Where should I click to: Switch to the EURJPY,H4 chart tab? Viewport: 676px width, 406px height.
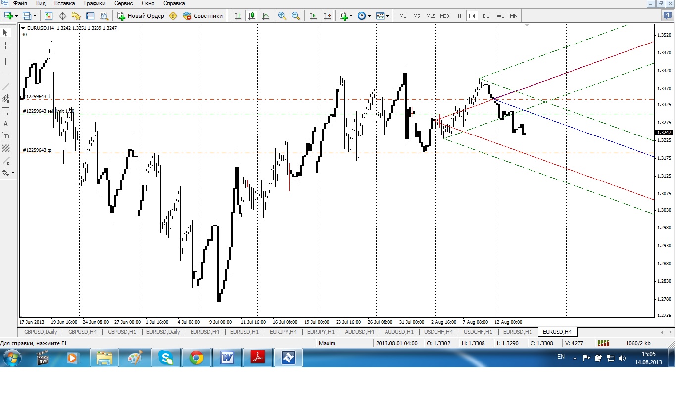point(284,332)
